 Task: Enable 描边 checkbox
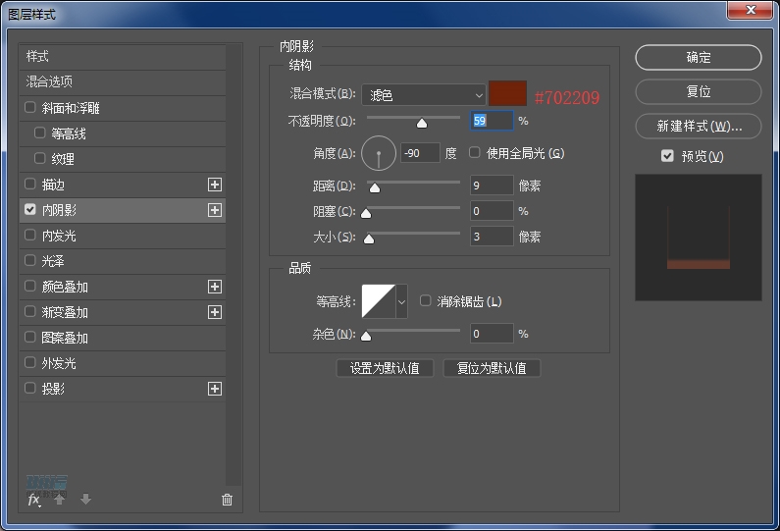[x=30, y=184]
